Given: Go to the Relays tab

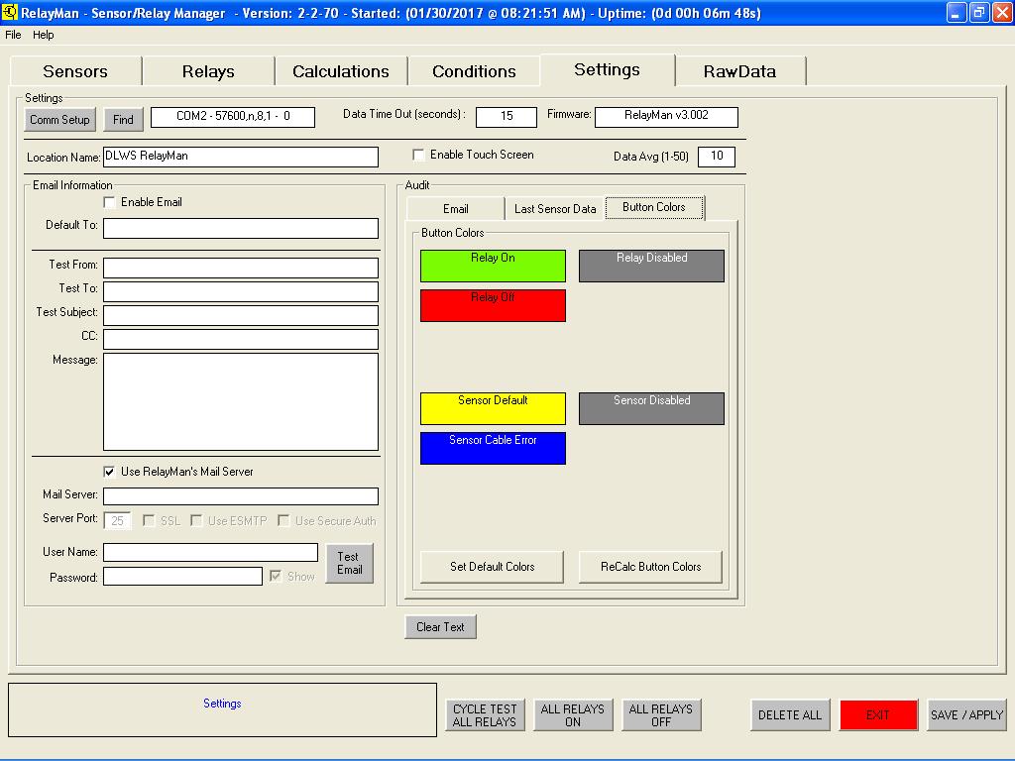Looking at the screenshot, I should 208,71.
